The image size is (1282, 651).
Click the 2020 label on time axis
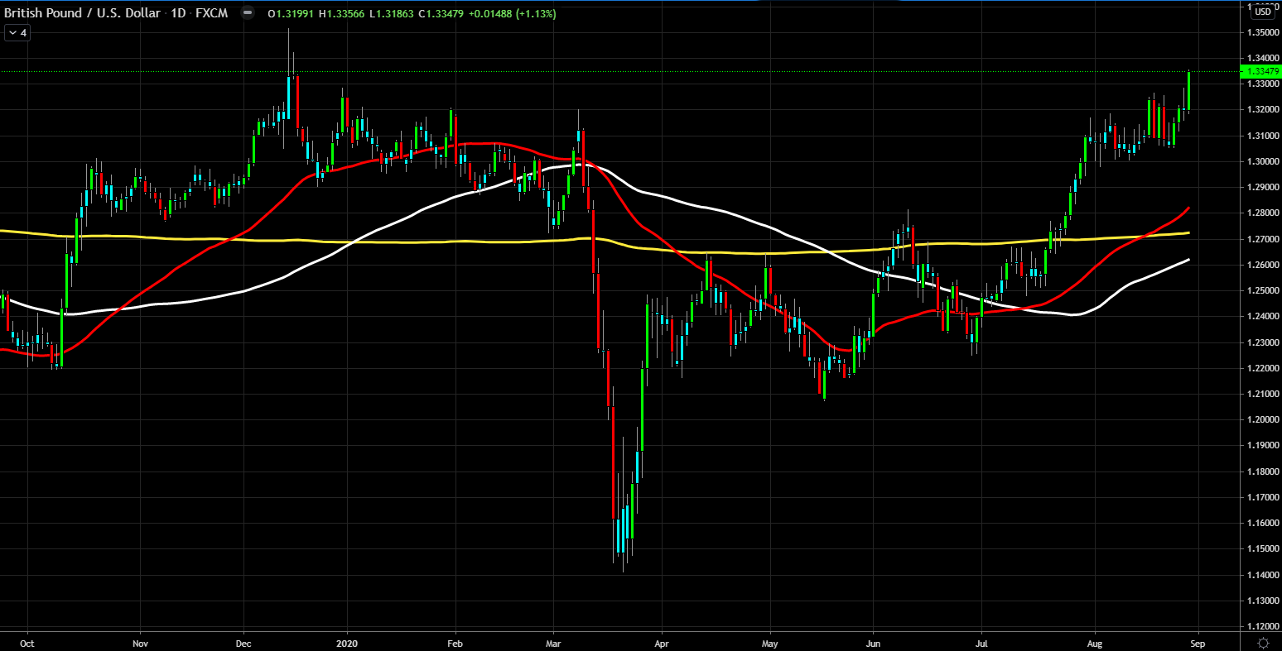(x=348, y=642)
